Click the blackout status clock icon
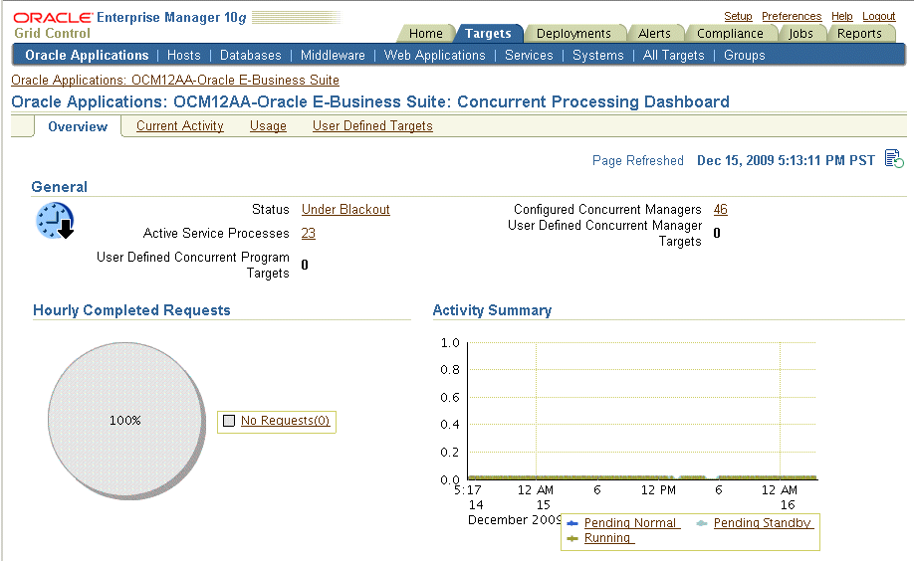 tap(55, 221)
